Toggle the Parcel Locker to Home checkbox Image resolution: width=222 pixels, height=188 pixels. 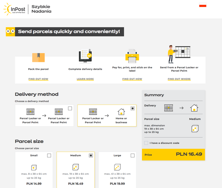coord(133,108)
